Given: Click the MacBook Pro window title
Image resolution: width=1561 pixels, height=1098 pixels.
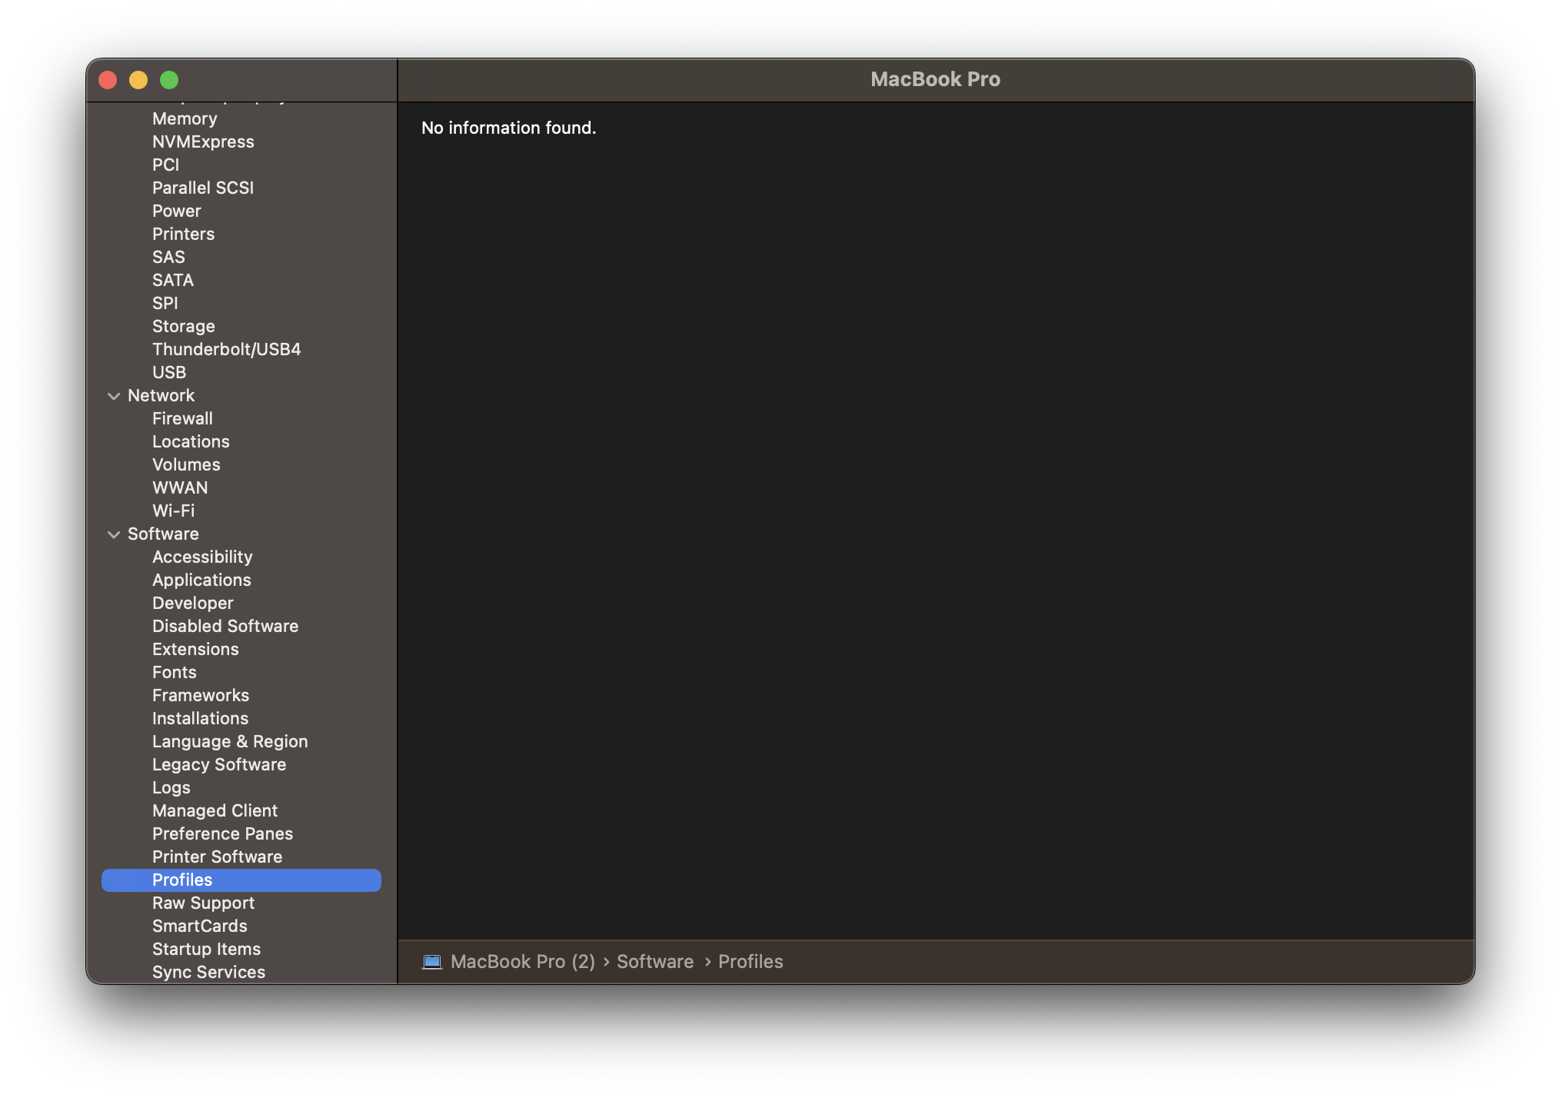Looking at the screenshot, I should point(935,79).
